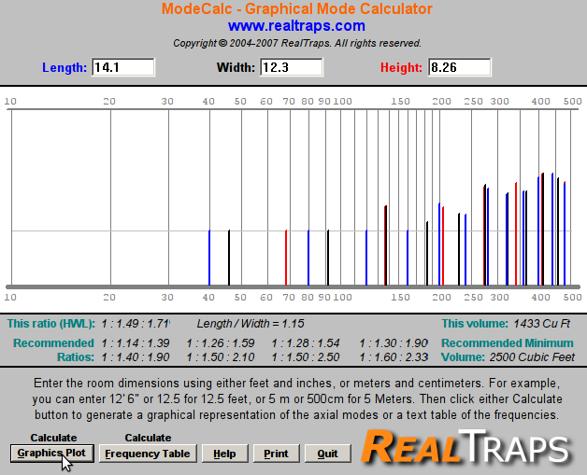587x475 pixels.
Task: Open the Calculate Frequency Table button
Action: coord(148,454)
